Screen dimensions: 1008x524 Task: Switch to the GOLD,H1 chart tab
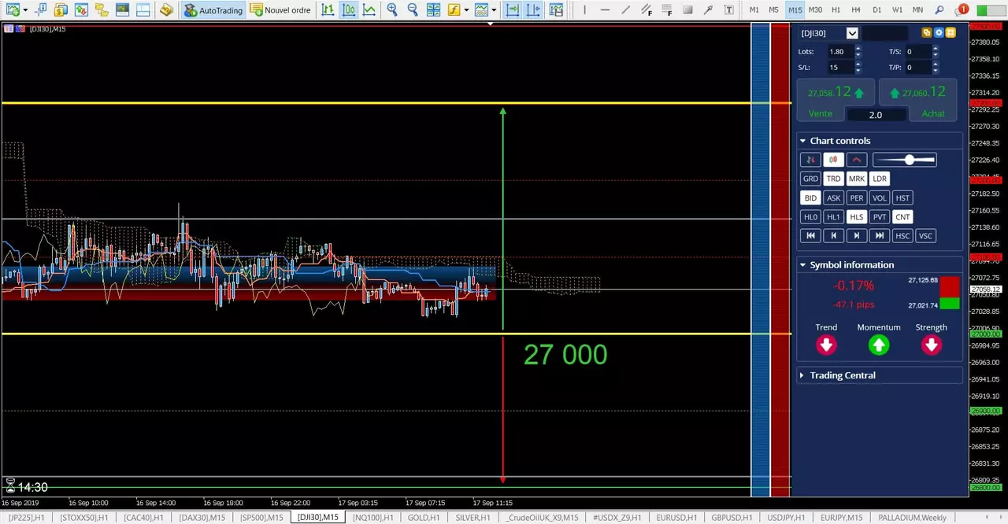pyautogui.click(x=423, y=518)
